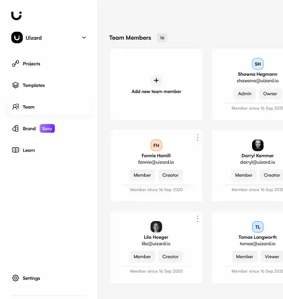This screenshot has height=299, width=283.
Task: Click Shawna Hegmann's SH avatar
Action: (258, 64)
